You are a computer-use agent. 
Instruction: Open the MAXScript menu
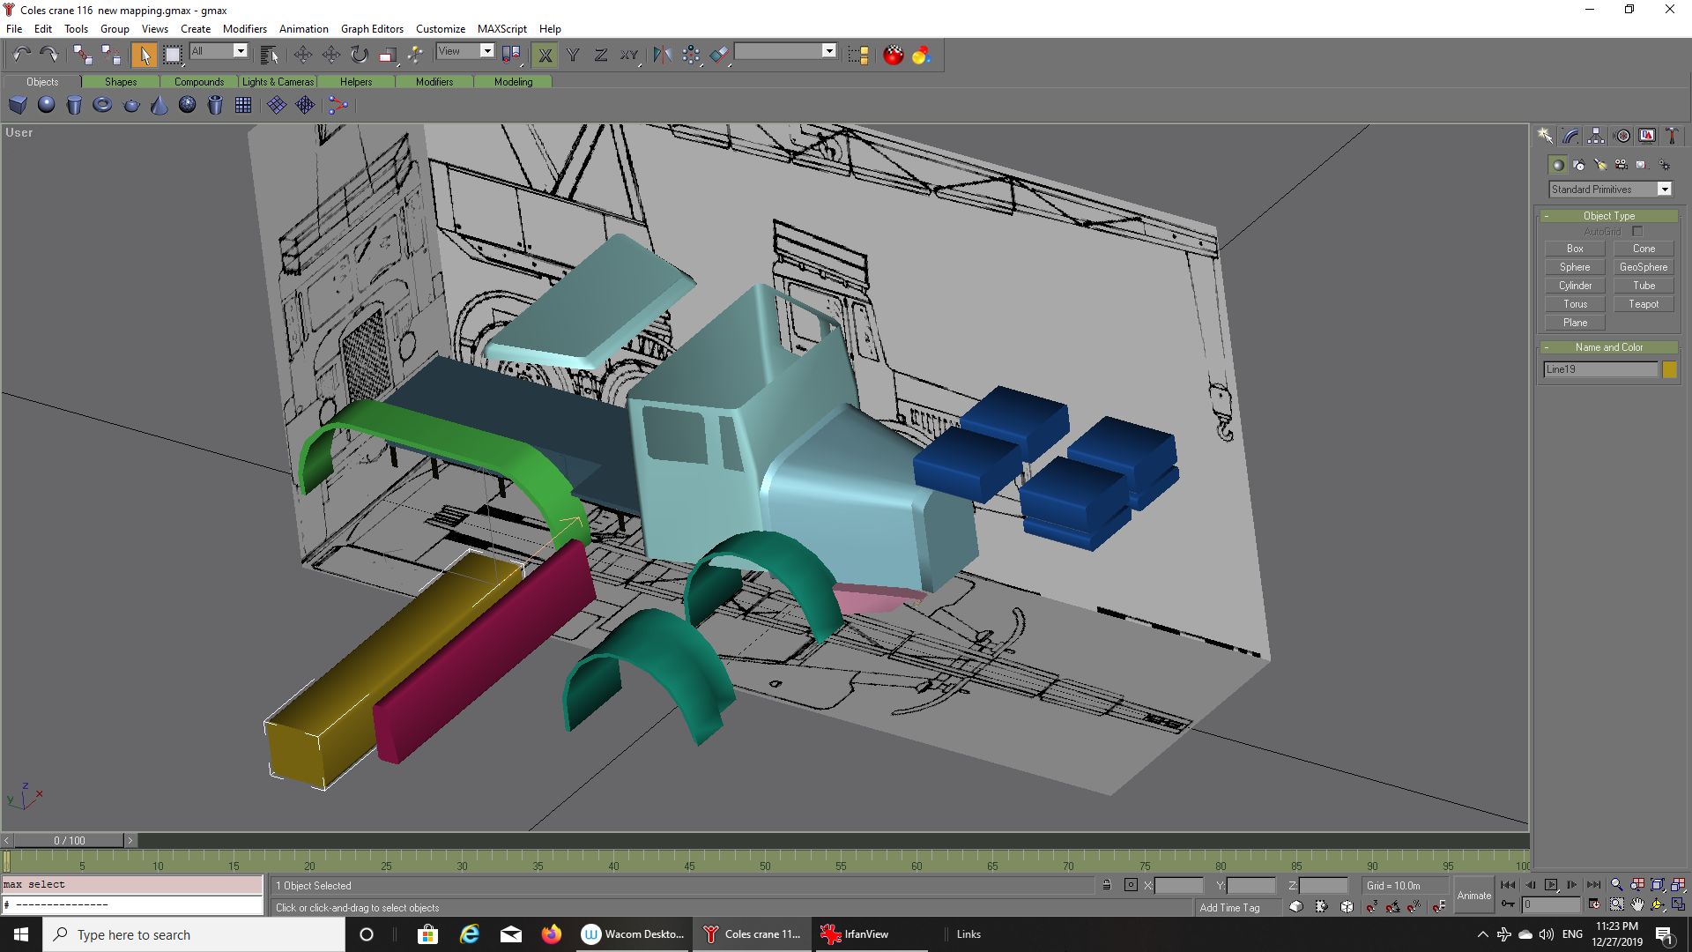(x=501, y=28)
